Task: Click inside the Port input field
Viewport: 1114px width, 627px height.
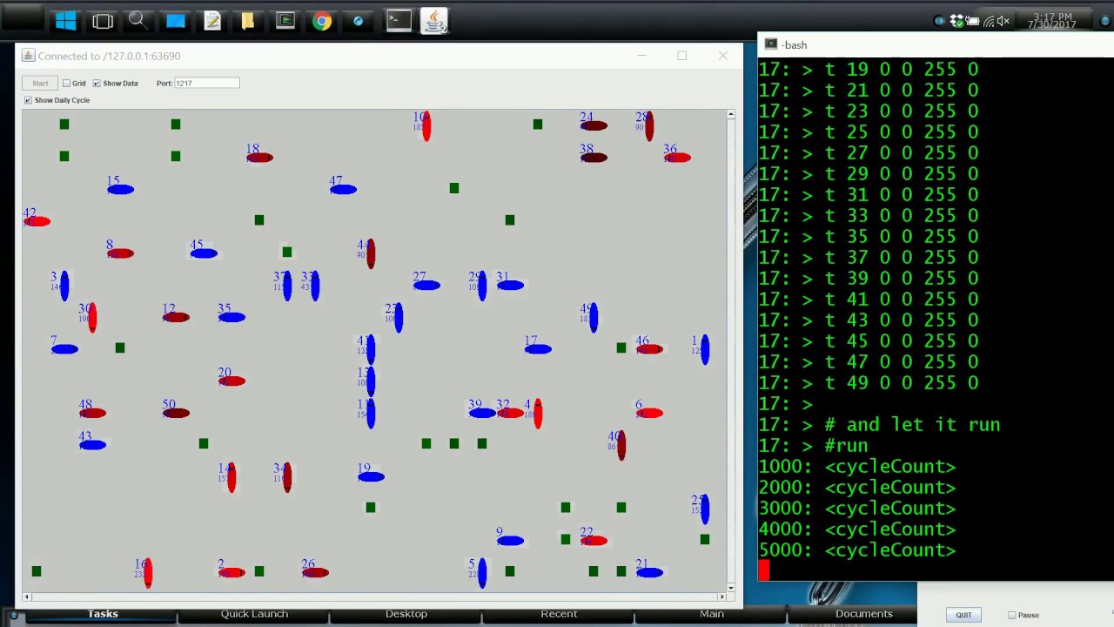Action: pyautogui.click(x=206, y=84)
